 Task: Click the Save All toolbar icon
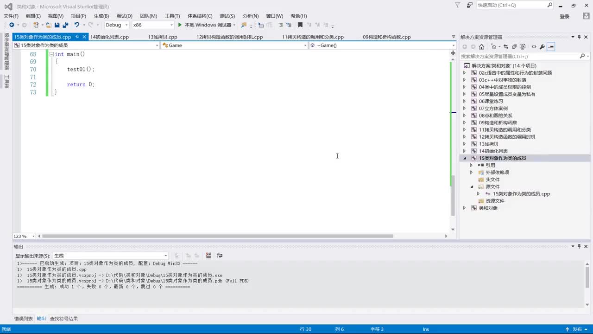tap(65, 25)
